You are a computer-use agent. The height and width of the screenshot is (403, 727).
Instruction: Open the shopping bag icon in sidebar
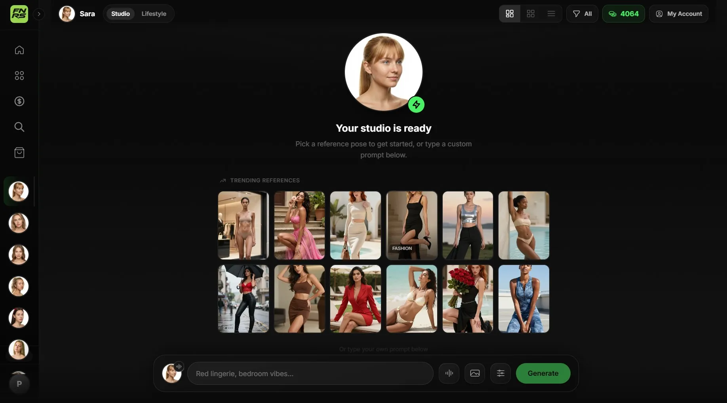pos(19,153)
